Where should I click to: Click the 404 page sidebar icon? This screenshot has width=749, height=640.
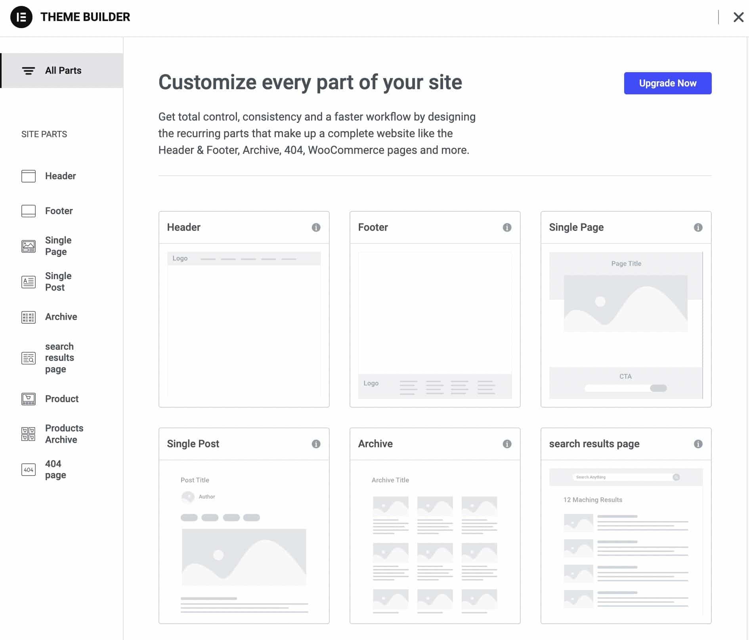coord(28,469)
